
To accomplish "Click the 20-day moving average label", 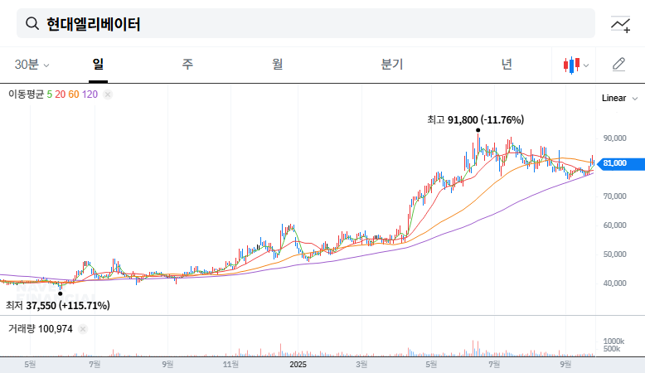I will click(60, 94).
